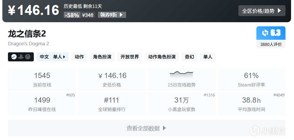Image resolution: width=294 pixels, height=140 pixels.
Task: Expand 查看全部数据 to view all data
Action: (147, 128)
